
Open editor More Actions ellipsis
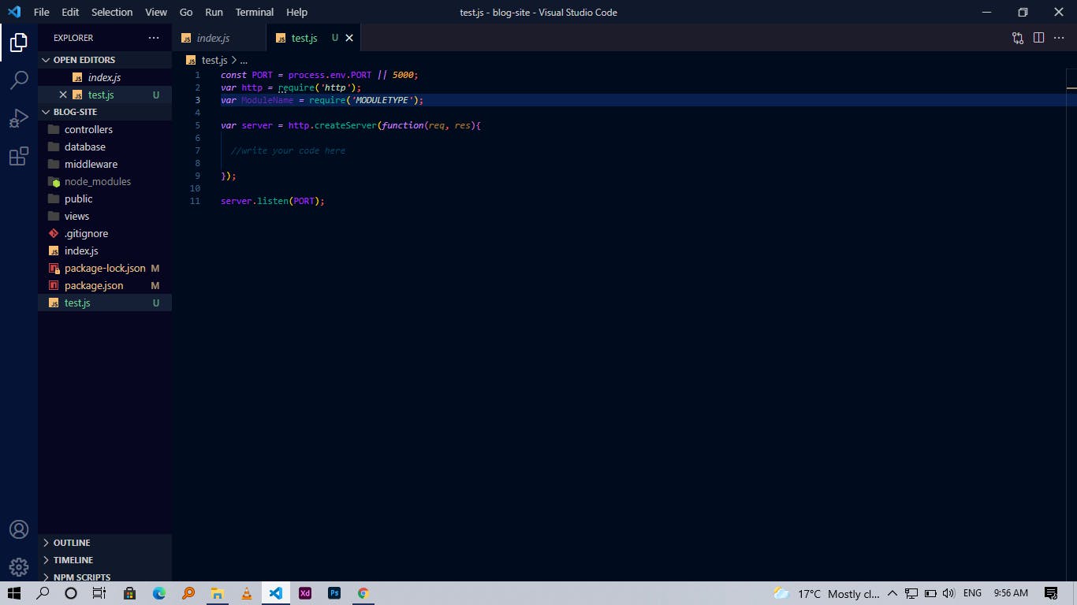point(1059,38)
